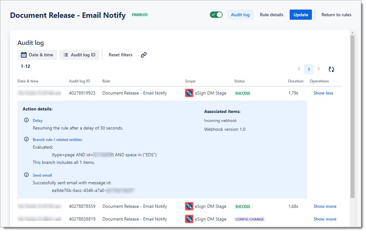The width and height of the screenshot is (366, 232).
Task: Expand the CONFIG CHANGE entry with Show more
Action: [x=325, y=219]
